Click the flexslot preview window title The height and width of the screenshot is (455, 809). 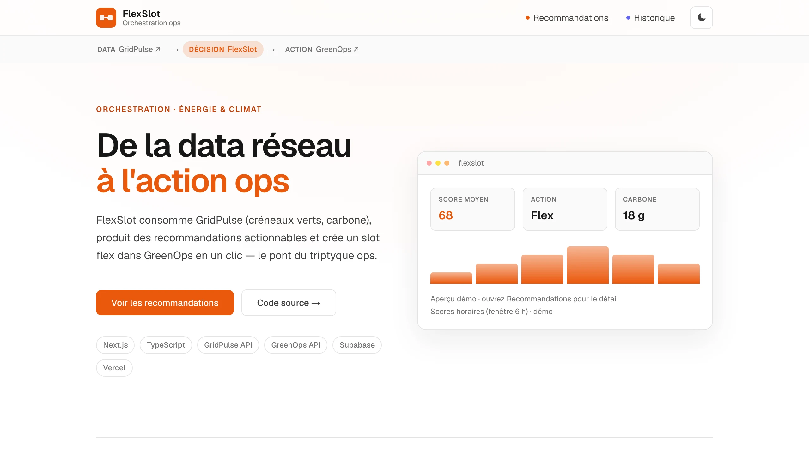tap(471, 163)
